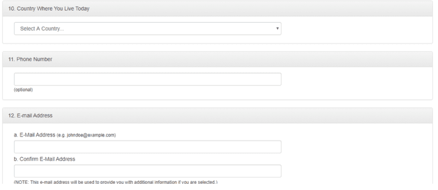Click into the E-Mail Address text box
The image size is (438, 190).
(147, 147)
